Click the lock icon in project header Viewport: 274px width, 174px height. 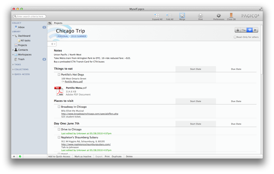(x=238, y=30)
